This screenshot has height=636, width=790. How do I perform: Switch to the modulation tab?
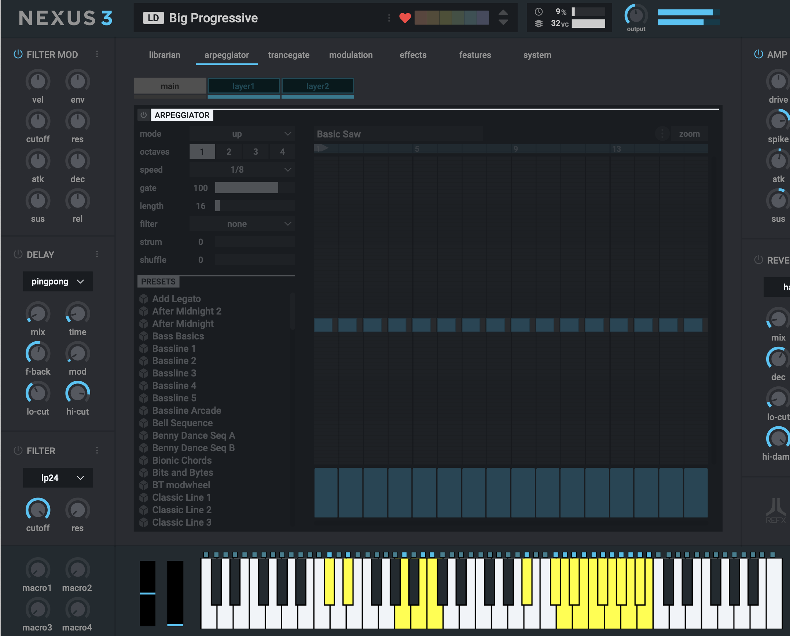pos(351,55)
